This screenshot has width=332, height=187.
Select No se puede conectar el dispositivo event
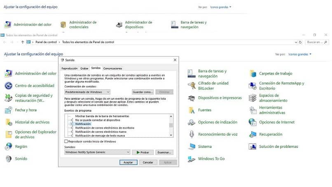[x=98, y=120]
